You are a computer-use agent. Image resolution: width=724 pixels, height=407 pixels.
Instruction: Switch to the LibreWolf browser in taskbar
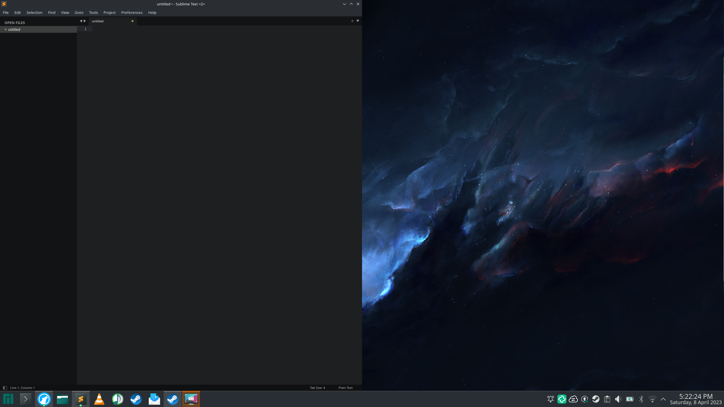(x=44, y=399)
